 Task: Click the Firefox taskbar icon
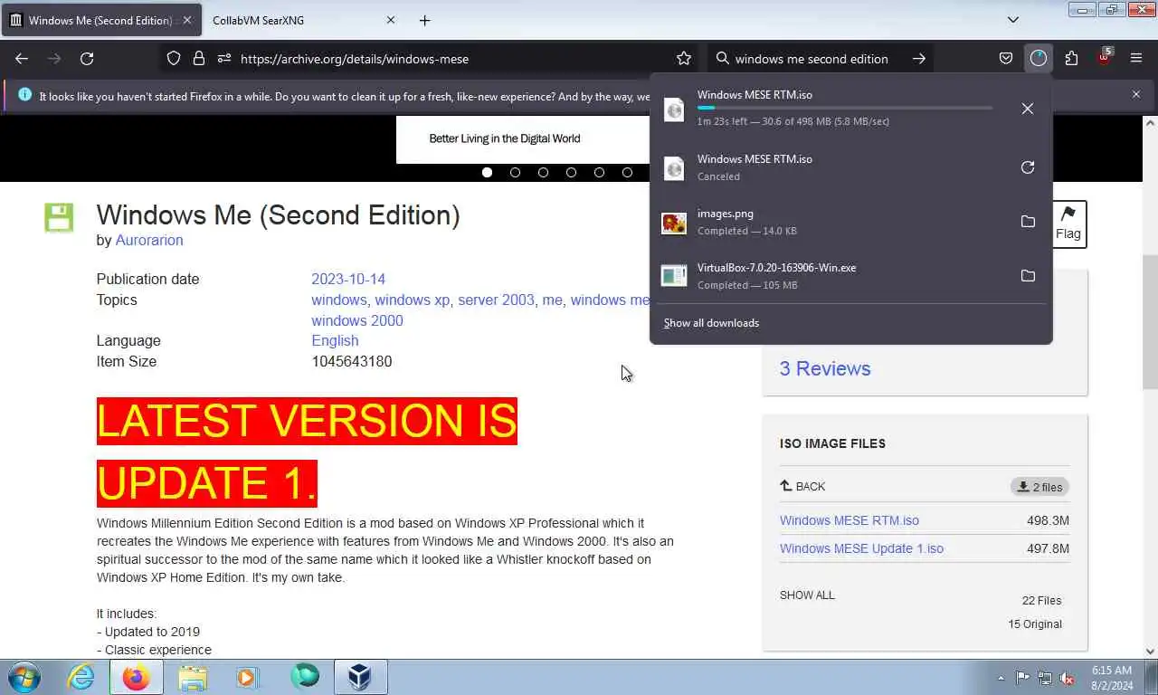coord(137,677)
